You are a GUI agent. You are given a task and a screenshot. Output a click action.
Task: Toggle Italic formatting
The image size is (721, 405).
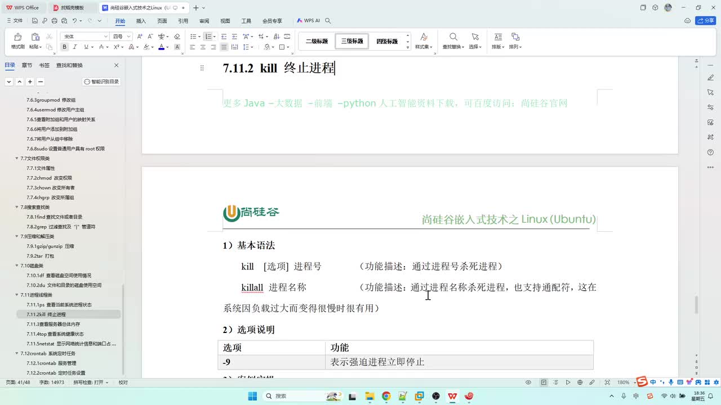point(75,47)
